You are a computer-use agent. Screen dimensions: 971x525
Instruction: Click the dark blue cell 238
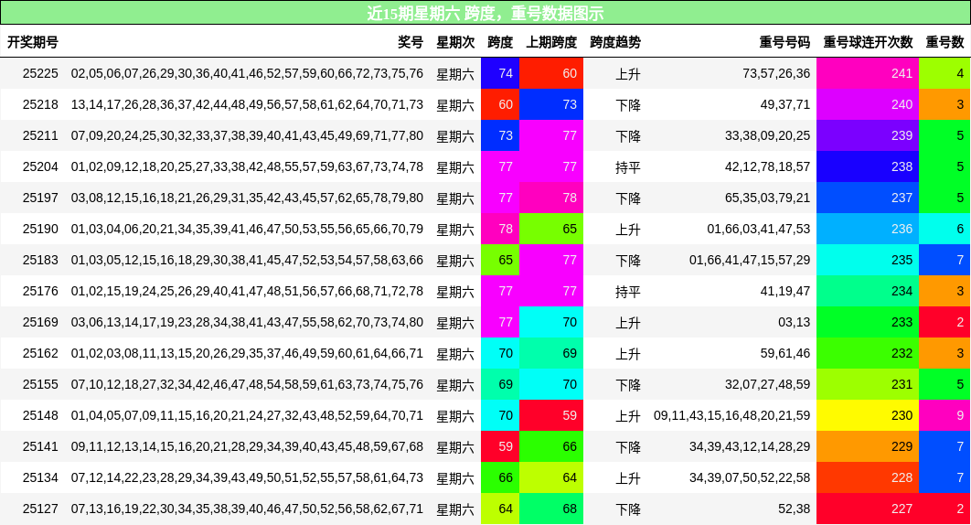(x=868, y=166)
